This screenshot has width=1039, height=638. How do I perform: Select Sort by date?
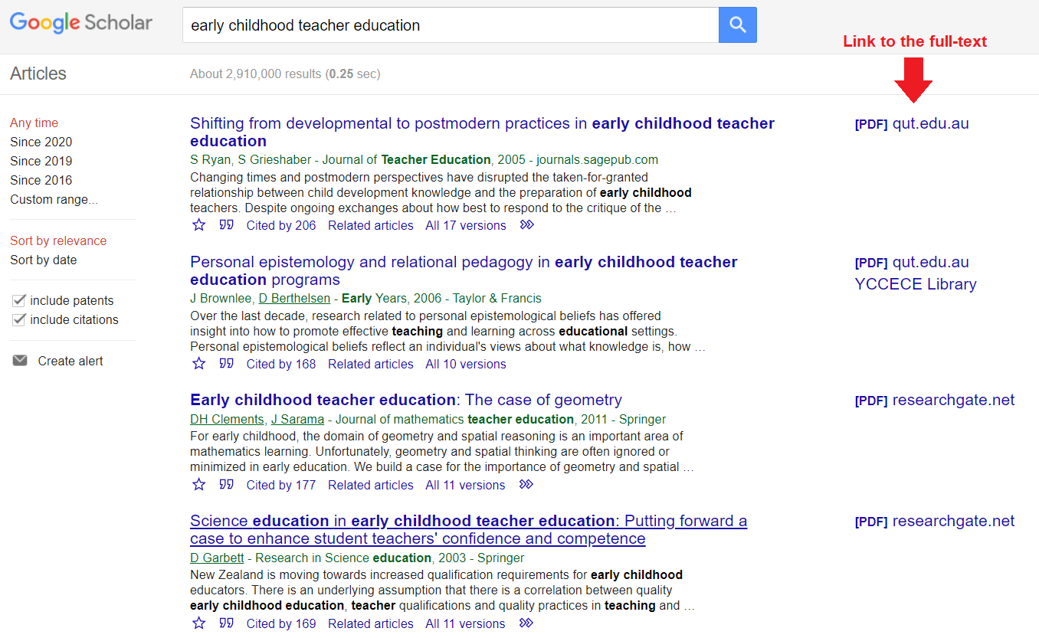[44, 260]
